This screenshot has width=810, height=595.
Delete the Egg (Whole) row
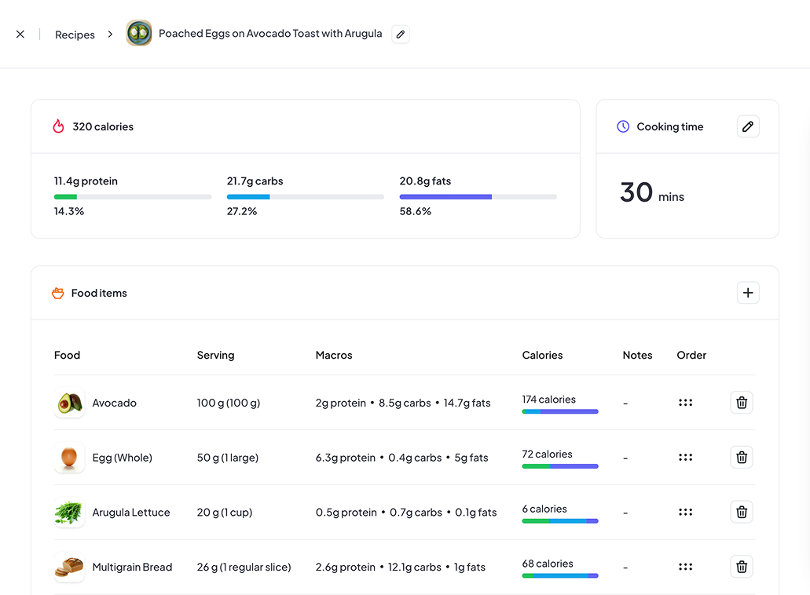pos(742,458)
